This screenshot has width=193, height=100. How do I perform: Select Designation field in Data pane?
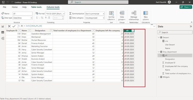pos(170,59)
